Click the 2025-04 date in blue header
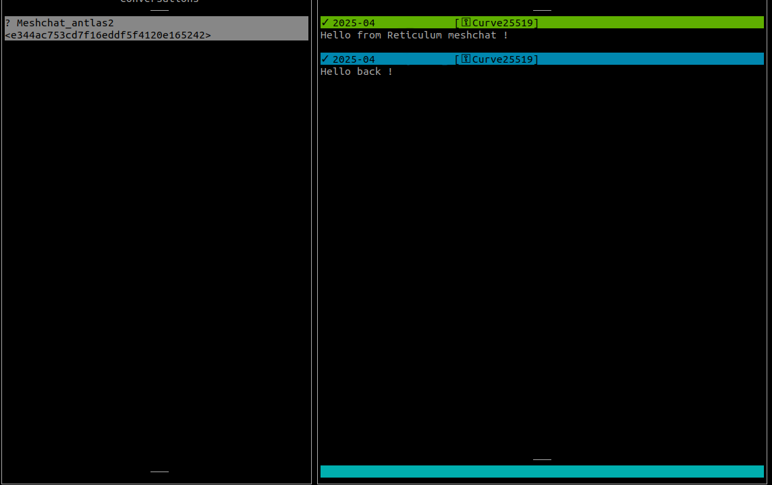 (354, 59)
